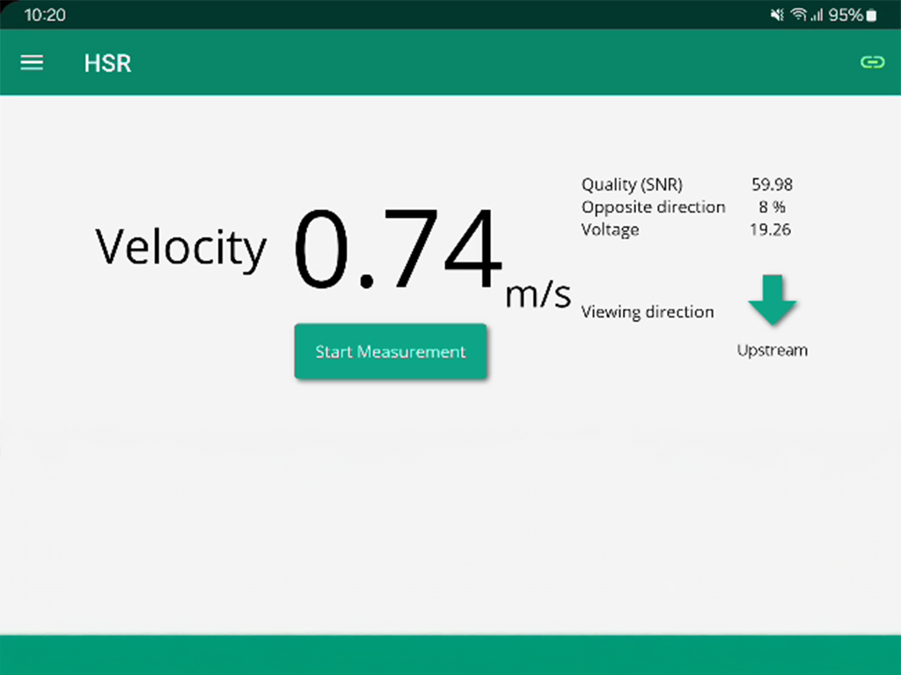Select the Quality (SNR) label
This screenshot has height=675, width=901.
[x=632, y=185]
